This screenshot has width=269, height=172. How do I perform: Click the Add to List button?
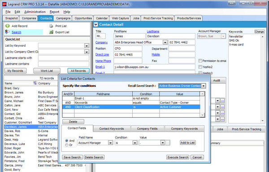coord(187,142)
